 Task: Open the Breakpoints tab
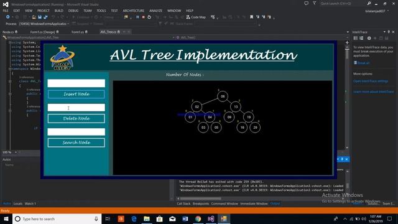click(x=200, y=203)
